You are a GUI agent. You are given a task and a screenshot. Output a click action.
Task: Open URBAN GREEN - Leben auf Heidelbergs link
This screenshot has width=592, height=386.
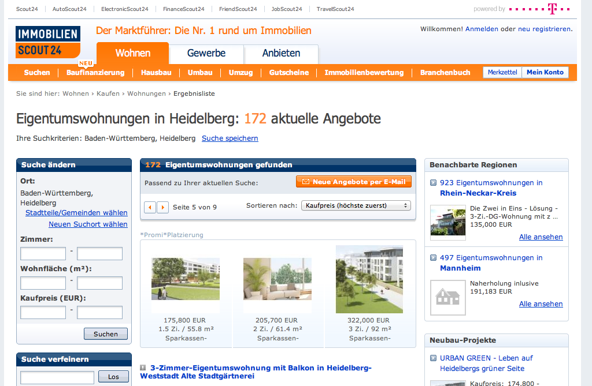coord(486,363)
